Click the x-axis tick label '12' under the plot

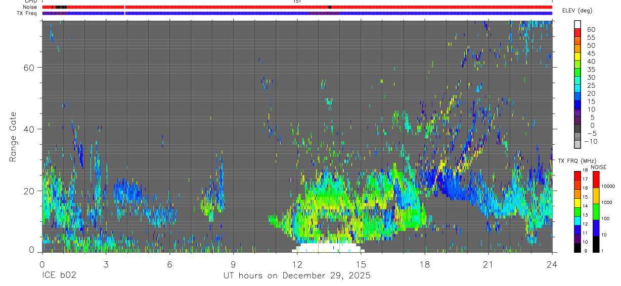[297, 264]
